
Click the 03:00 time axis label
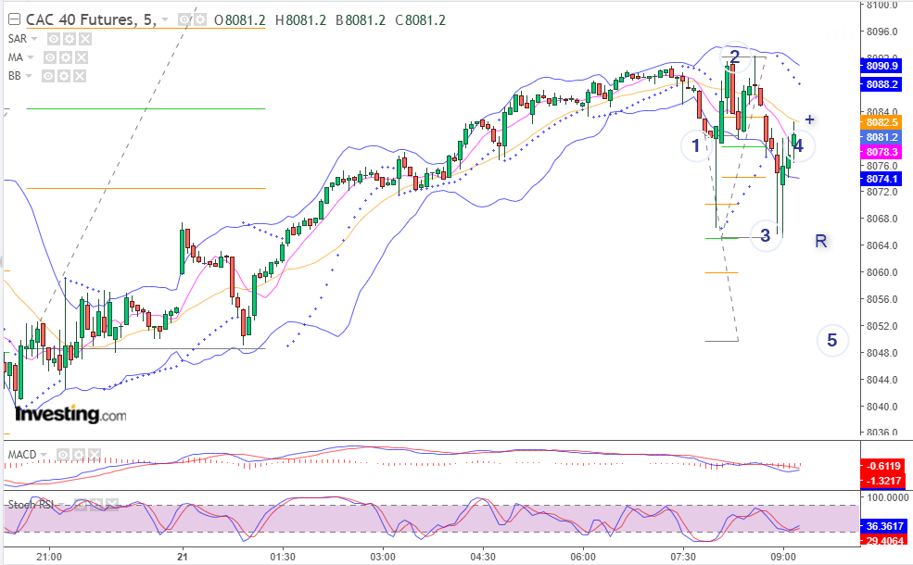click(383, 557)
